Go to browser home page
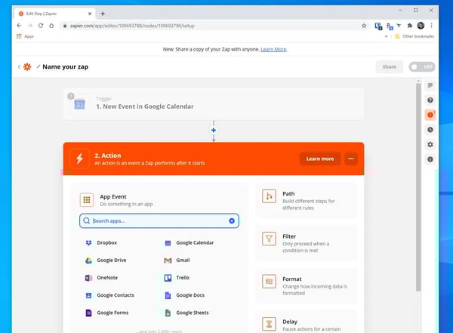This screenshot has height=333, width=453. pyautogui.click(x=51, y=26)
